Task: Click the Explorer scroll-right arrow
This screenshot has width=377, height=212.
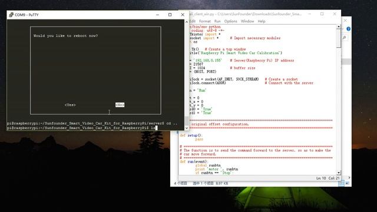Action: pyautogui.click(x=349, y=178)
